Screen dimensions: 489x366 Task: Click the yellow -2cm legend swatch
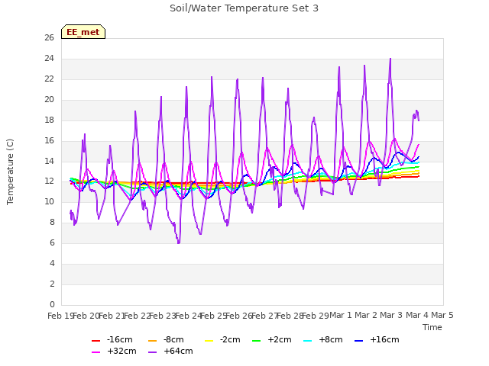tap(209, 341)
